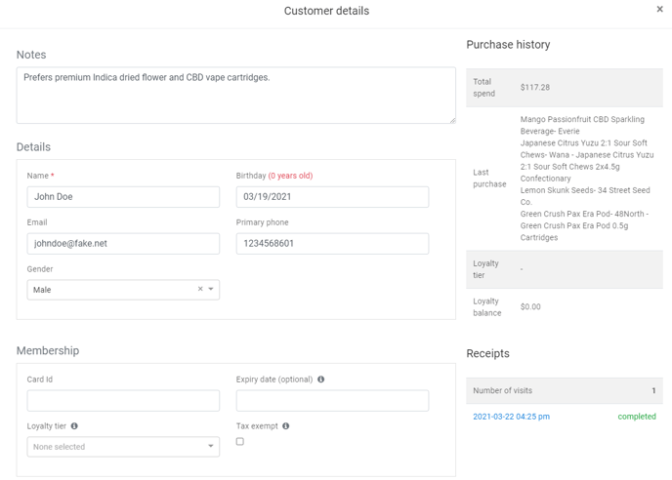Open the Loyalty tier dropdown
Viewport: 672px width, 480px height.
click(123, 447)
